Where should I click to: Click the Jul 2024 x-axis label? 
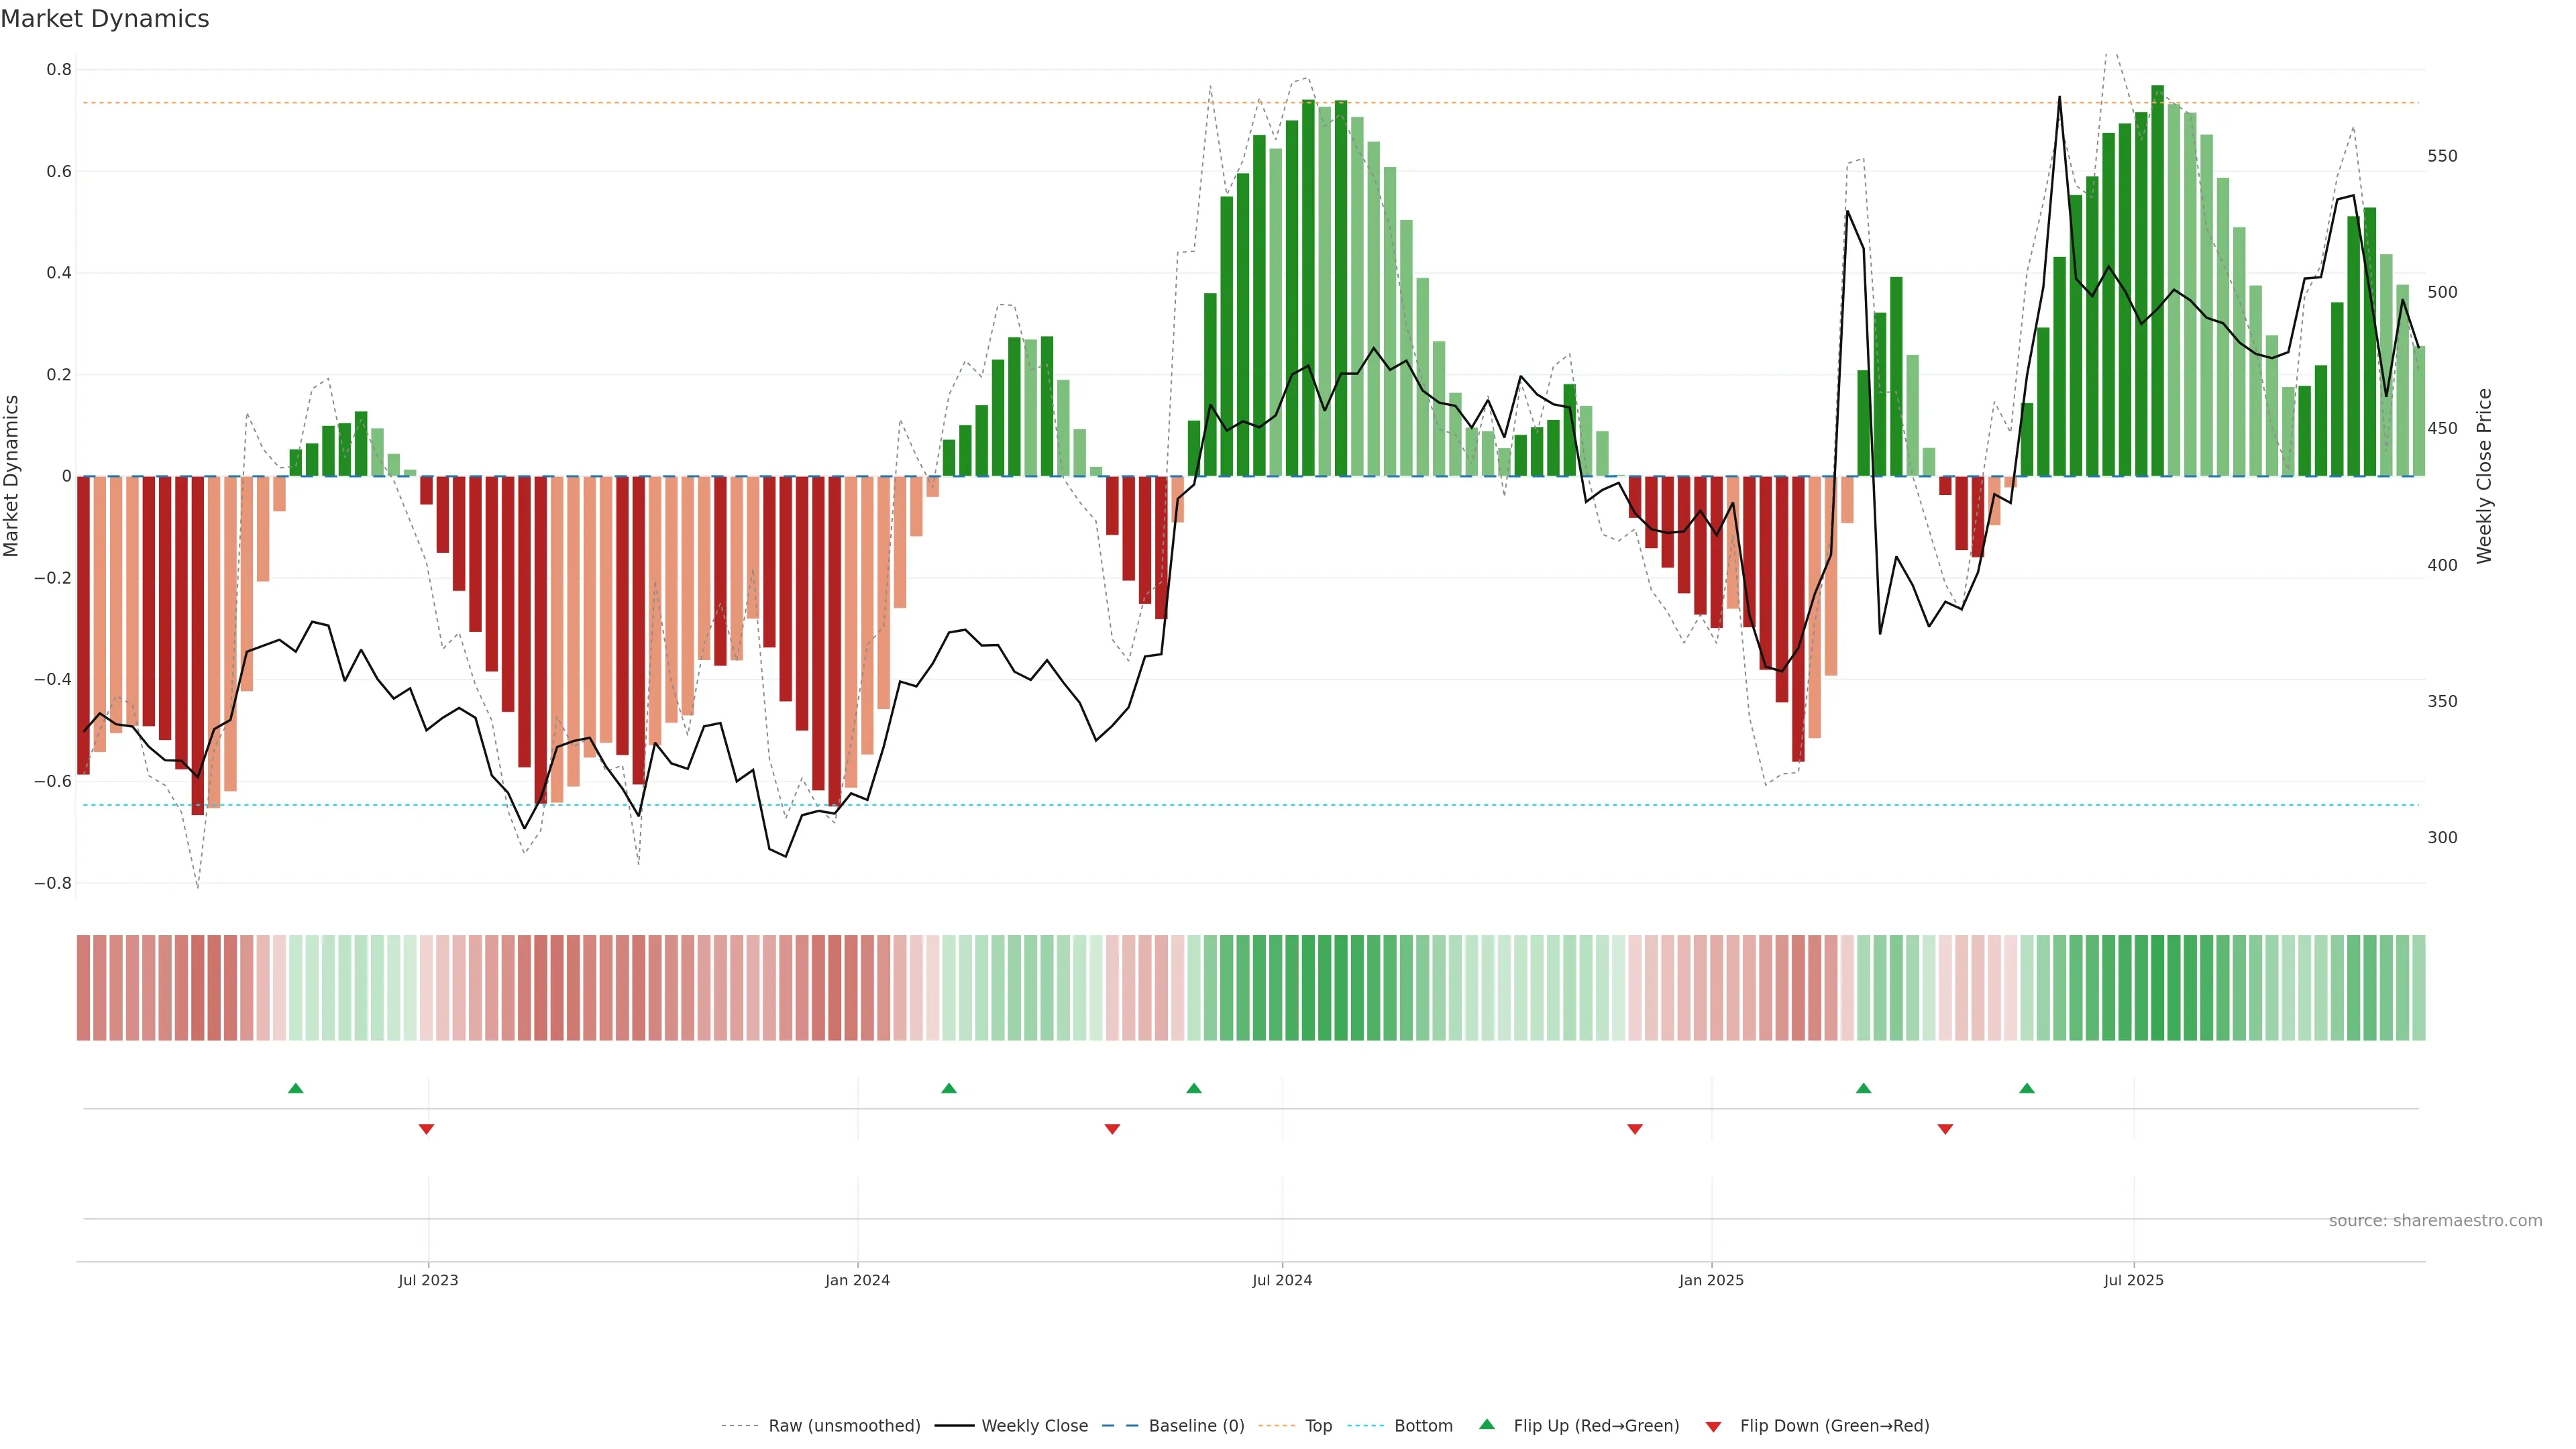pos(1282,1280)
